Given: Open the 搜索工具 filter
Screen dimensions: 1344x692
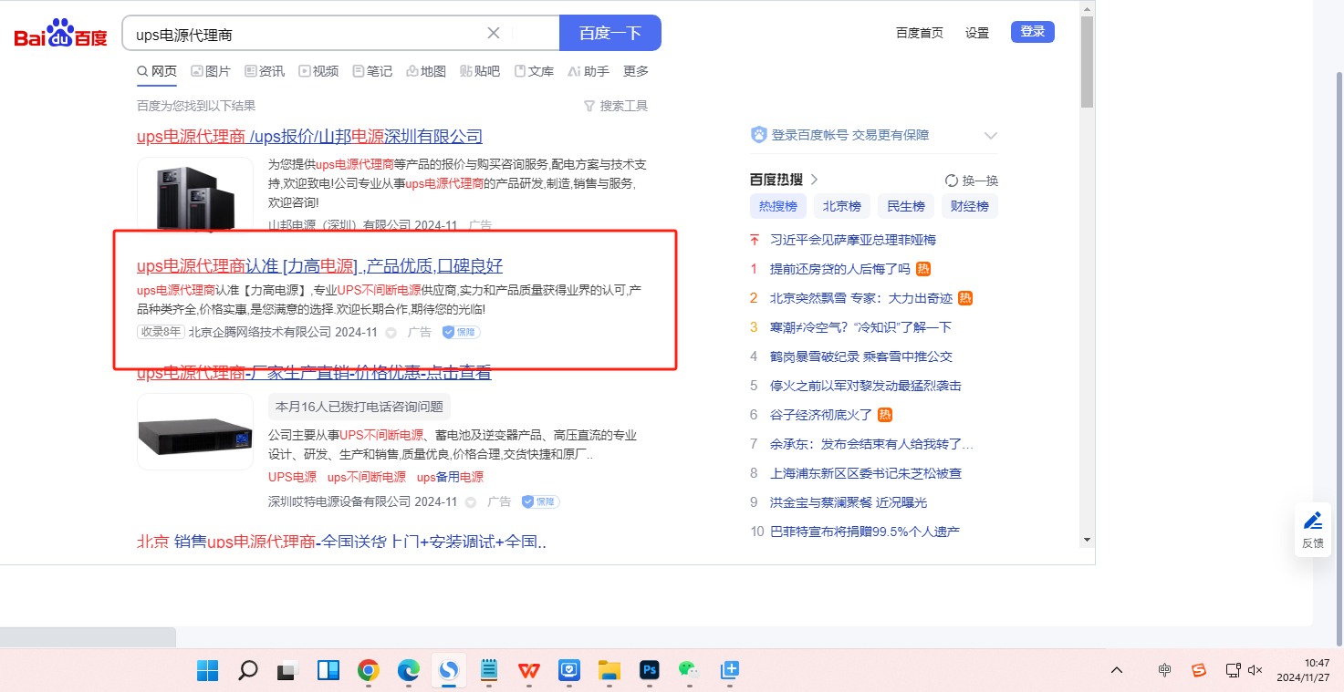Looking at the screenshot, I should click(616, 106).
